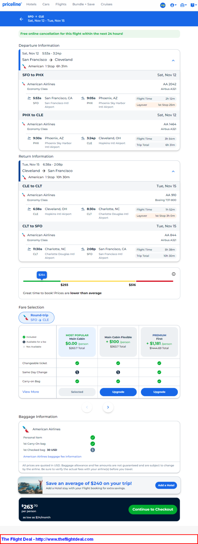
Task: Click the AA 844 flight number
Action: pyautogui.click(x=171, y=235)
